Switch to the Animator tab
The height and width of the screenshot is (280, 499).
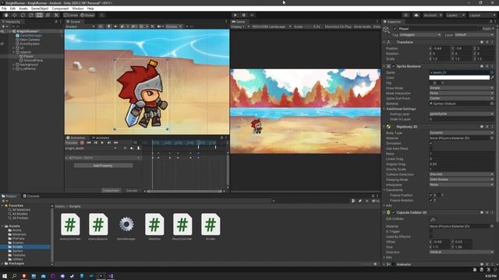[101, 138]
